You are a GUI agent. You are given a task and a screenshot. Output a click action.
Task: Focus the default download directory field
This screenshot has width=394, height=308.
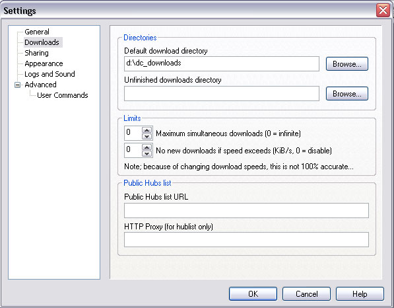[x=222, y=63]
